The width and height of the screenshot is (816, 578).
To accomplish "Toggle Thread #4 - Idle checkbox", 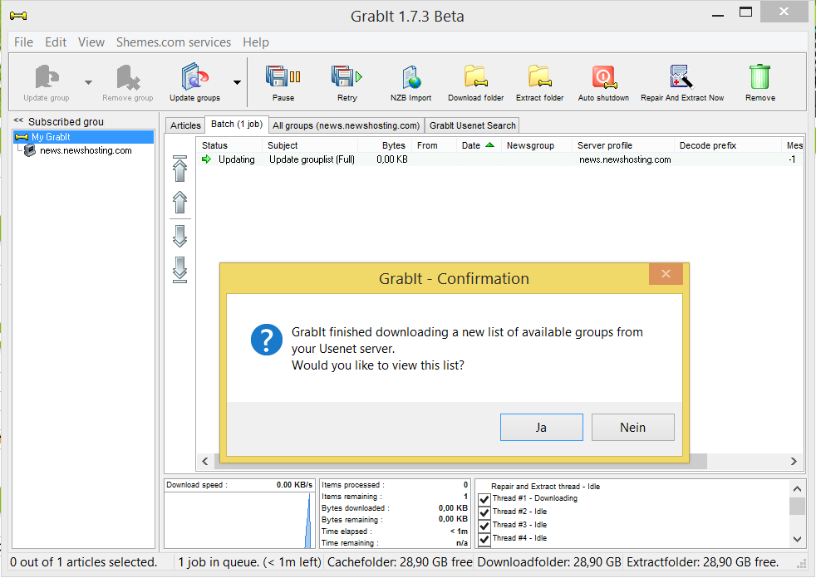I will [x=484, y=539].
